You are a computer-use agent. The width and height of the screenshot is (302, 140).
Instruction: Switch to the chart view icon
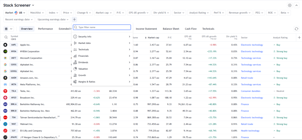11,29
